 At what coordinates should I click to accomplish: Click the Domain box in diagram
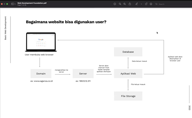coord(41,74)
